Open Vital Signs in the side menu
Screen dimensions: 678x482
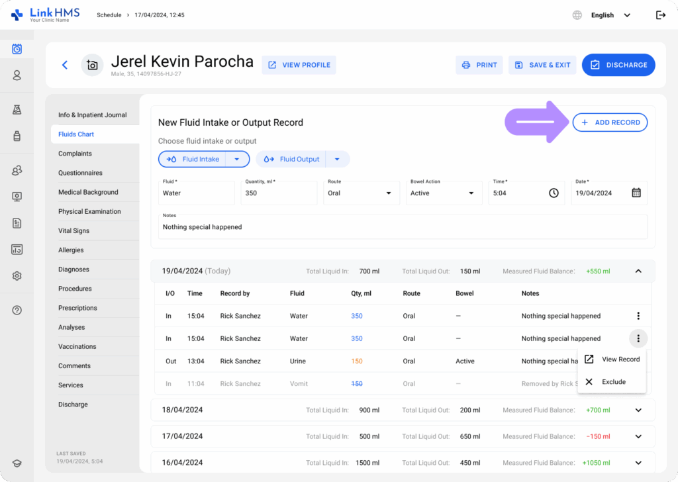(x=73, y=231)
